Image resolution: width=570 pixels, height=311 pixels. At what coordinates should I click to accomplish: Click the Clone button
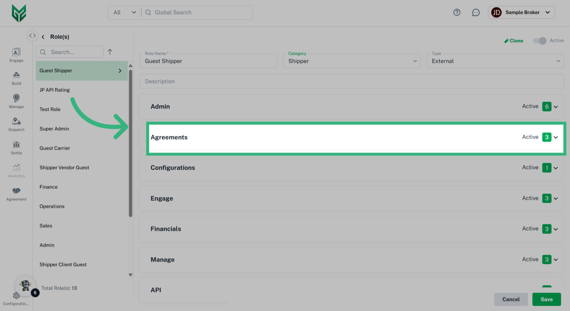(514, 41)
